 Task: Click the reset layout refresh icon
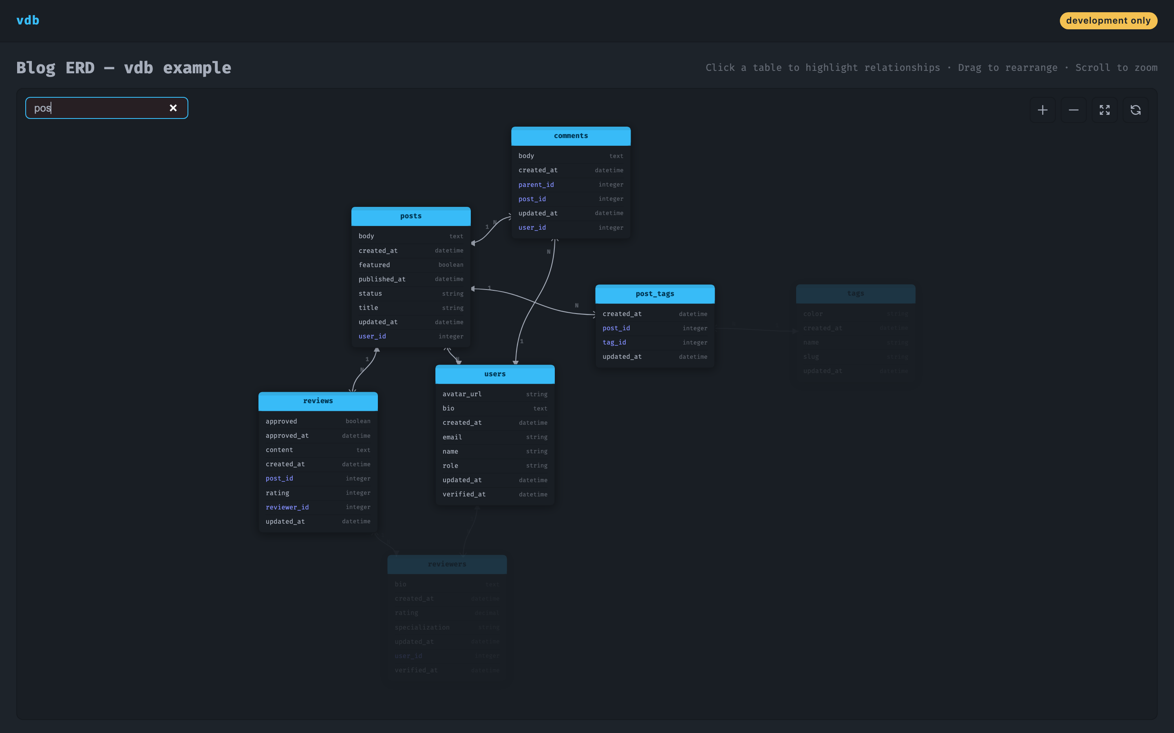(x=1135, y=110)
